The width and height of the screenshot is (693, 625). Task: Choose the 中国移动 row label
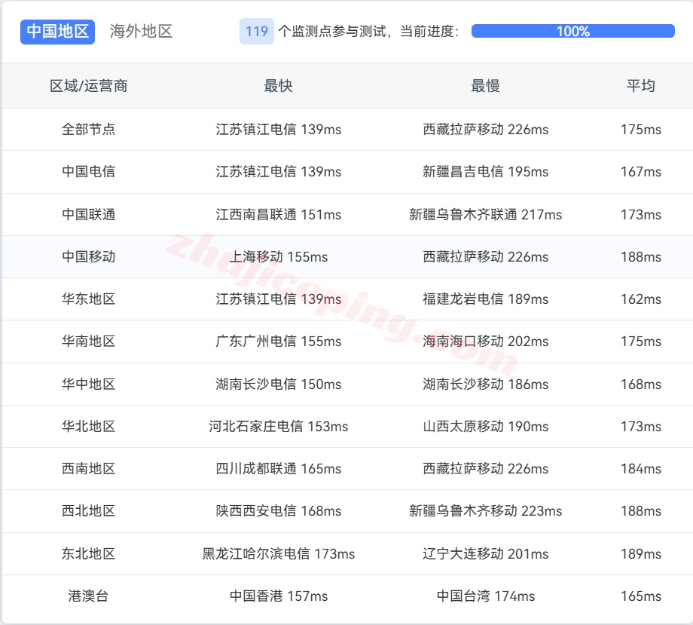coord(89,257)
